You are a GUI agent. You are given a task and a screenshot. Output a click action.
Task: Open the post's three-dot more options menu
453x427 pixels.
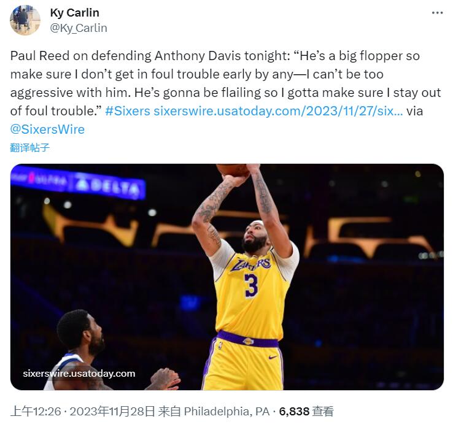437,13
